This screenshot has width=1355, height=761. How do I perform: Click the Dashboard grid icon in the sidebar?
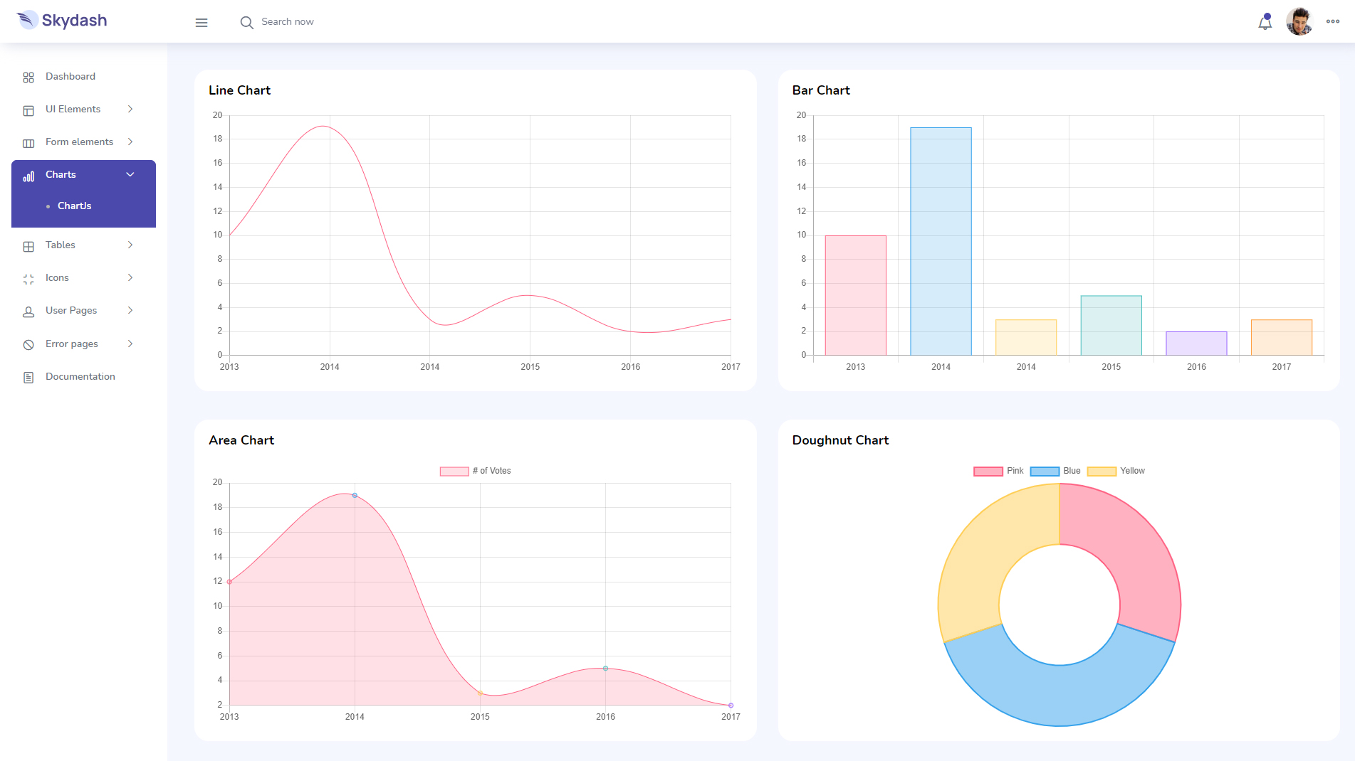[x=28, y=77]
